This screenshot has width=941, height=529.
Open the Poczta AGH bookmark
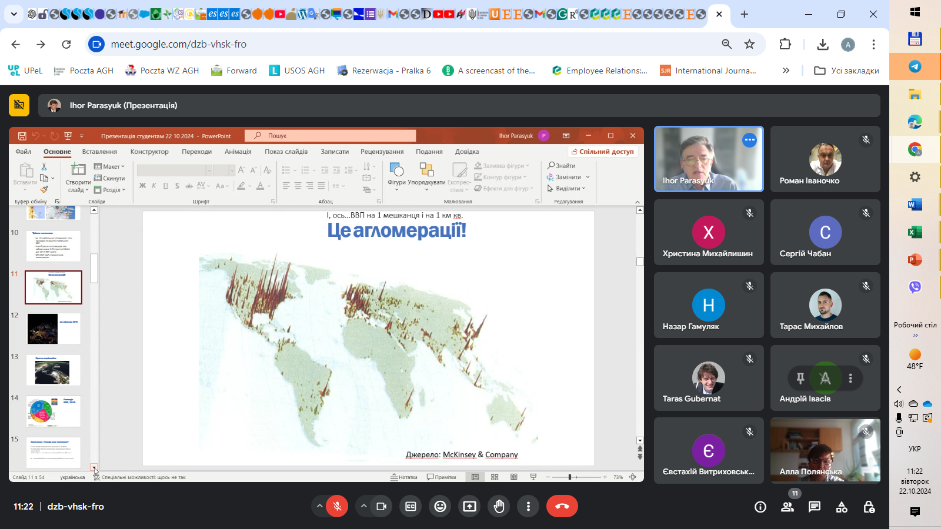(x=84, y=71)
